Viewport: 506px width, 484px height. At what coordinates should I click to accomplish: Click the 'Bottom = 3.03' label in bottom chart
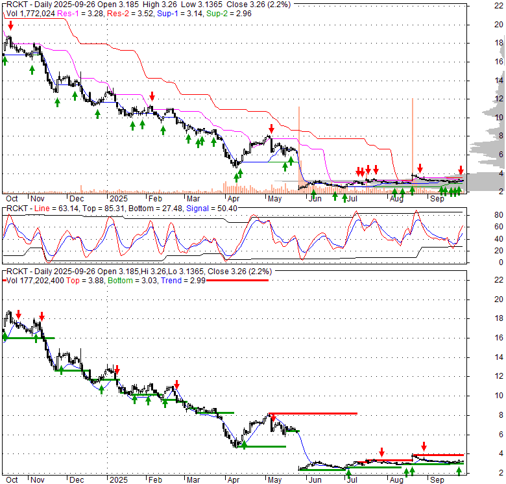(132, 281)
